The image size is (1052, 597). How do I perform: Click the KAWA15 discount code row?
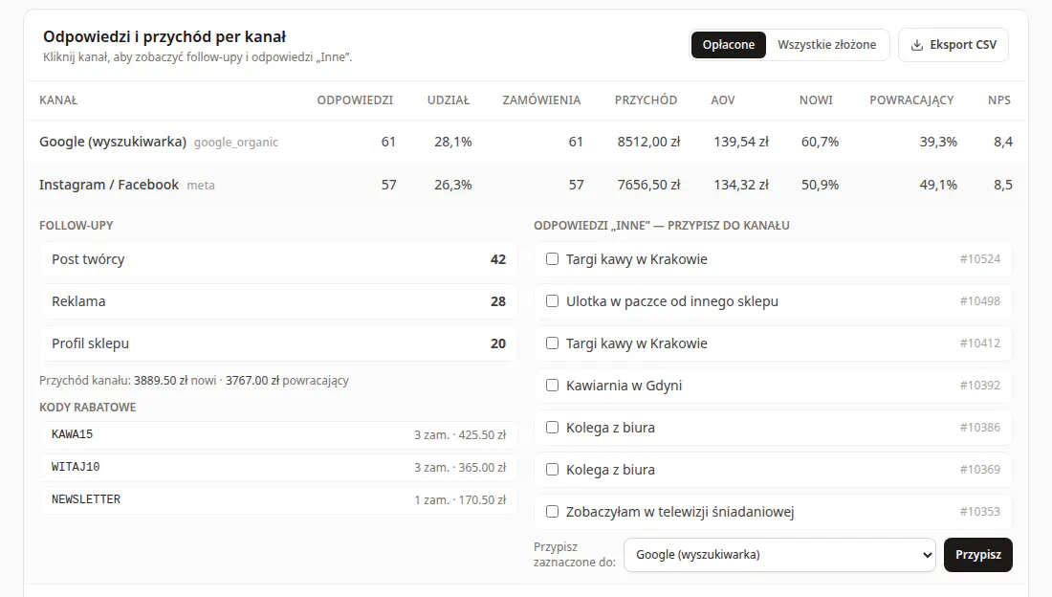click(278, 434)
